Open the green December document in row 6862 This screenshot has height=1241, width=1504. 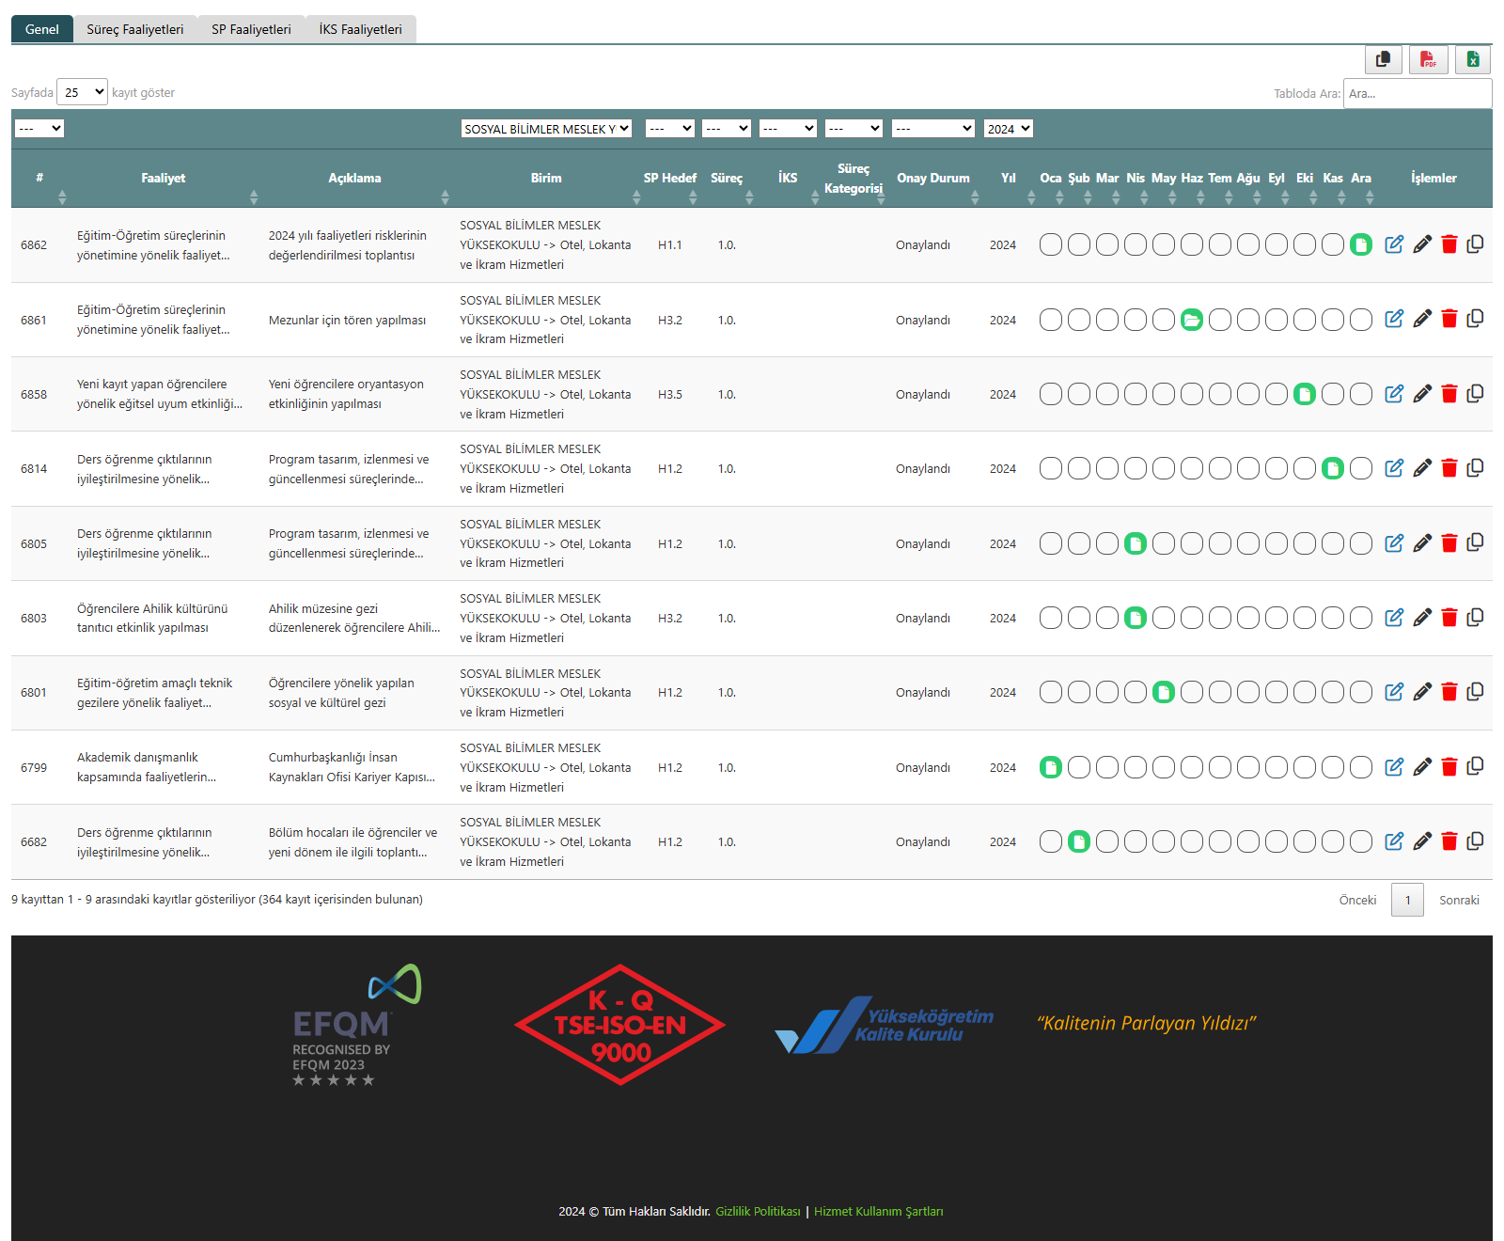(1361, 245)
